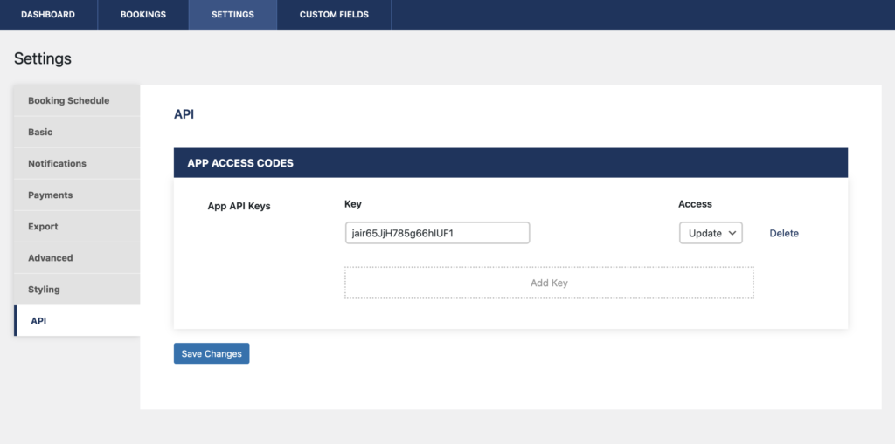Open Advanced settings section
Viewport: 895px width, 444px height.
pyautogui.click(x=77, y=257)
